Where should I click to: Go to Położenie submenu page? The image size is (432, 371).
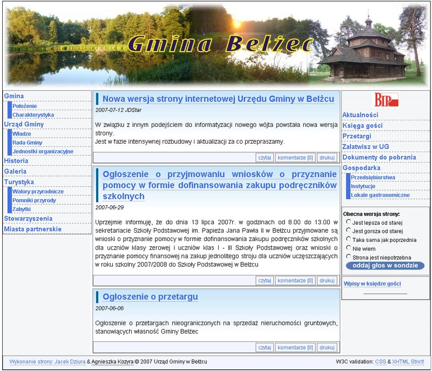[24, 106]
